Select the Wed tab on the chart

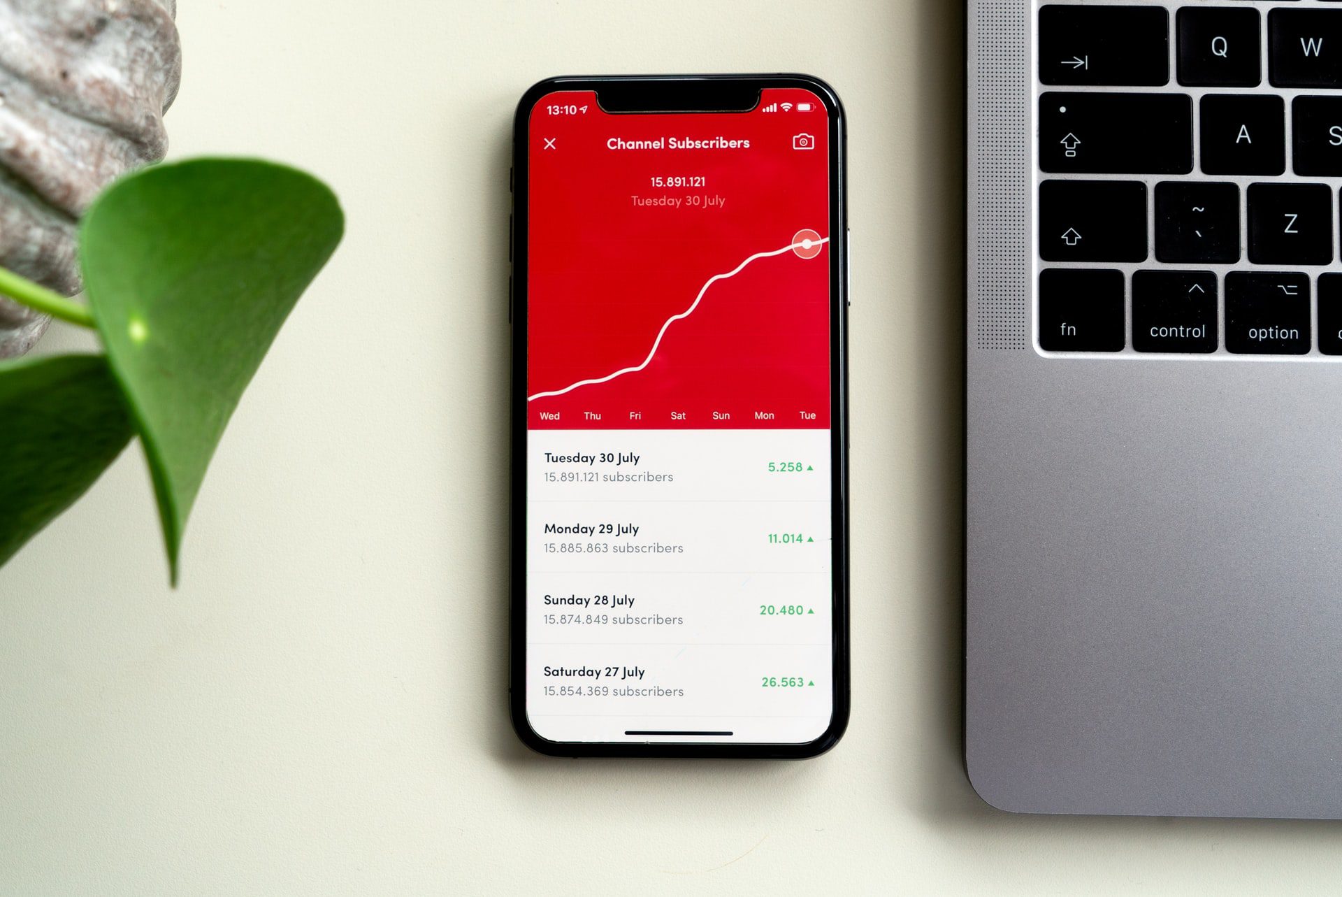549,415
